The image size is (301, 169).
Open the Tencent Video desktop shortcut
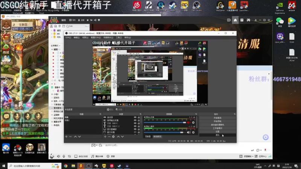[292, 22]
